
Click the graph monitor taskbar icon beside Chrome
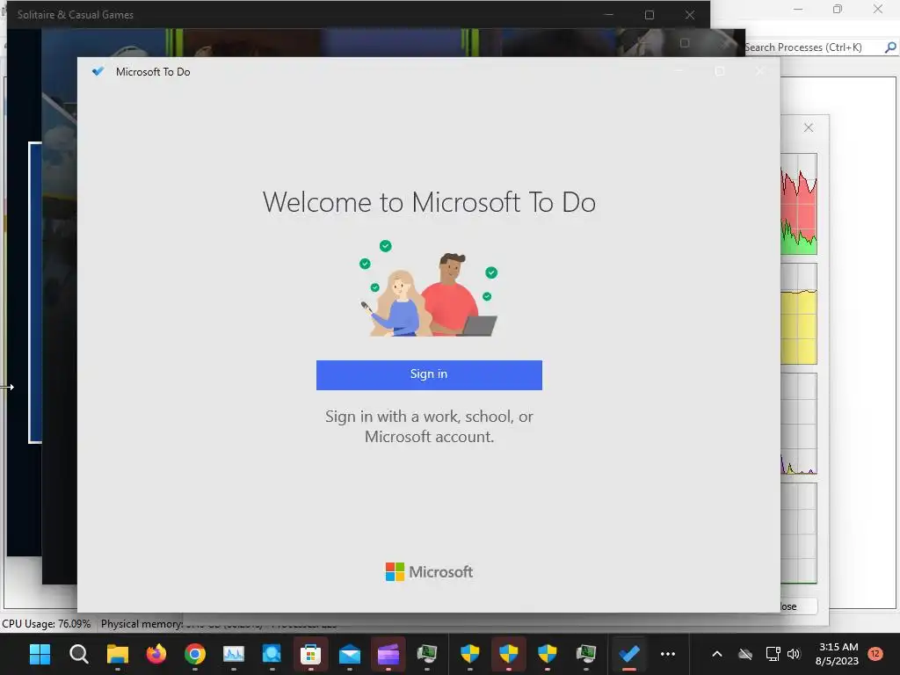(x=234, y=654)
